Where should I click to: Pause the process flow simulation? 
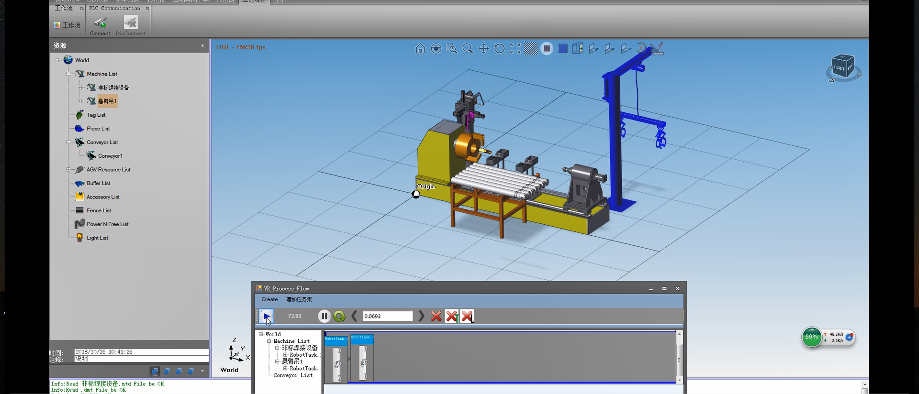324,316
